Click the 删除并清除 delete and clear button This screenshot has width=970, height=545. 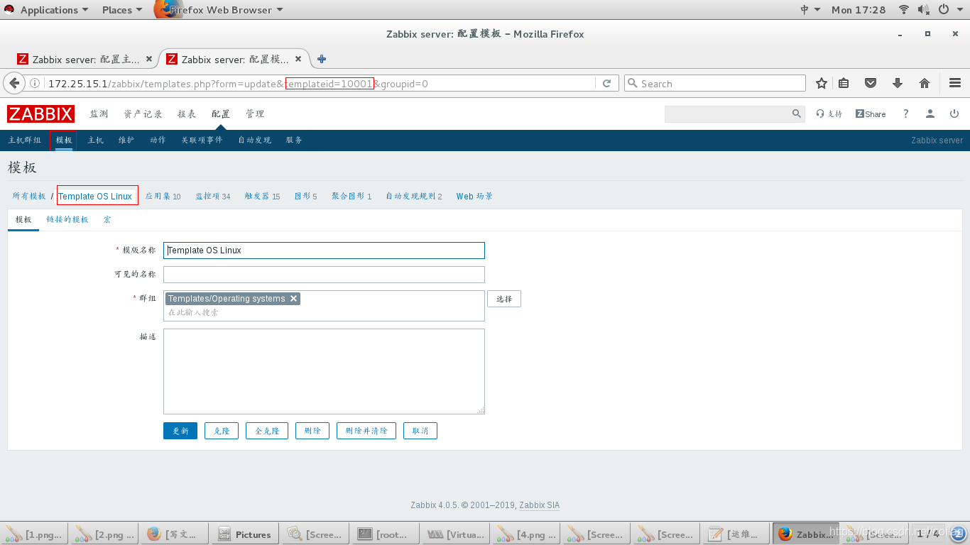coord(366,431)
